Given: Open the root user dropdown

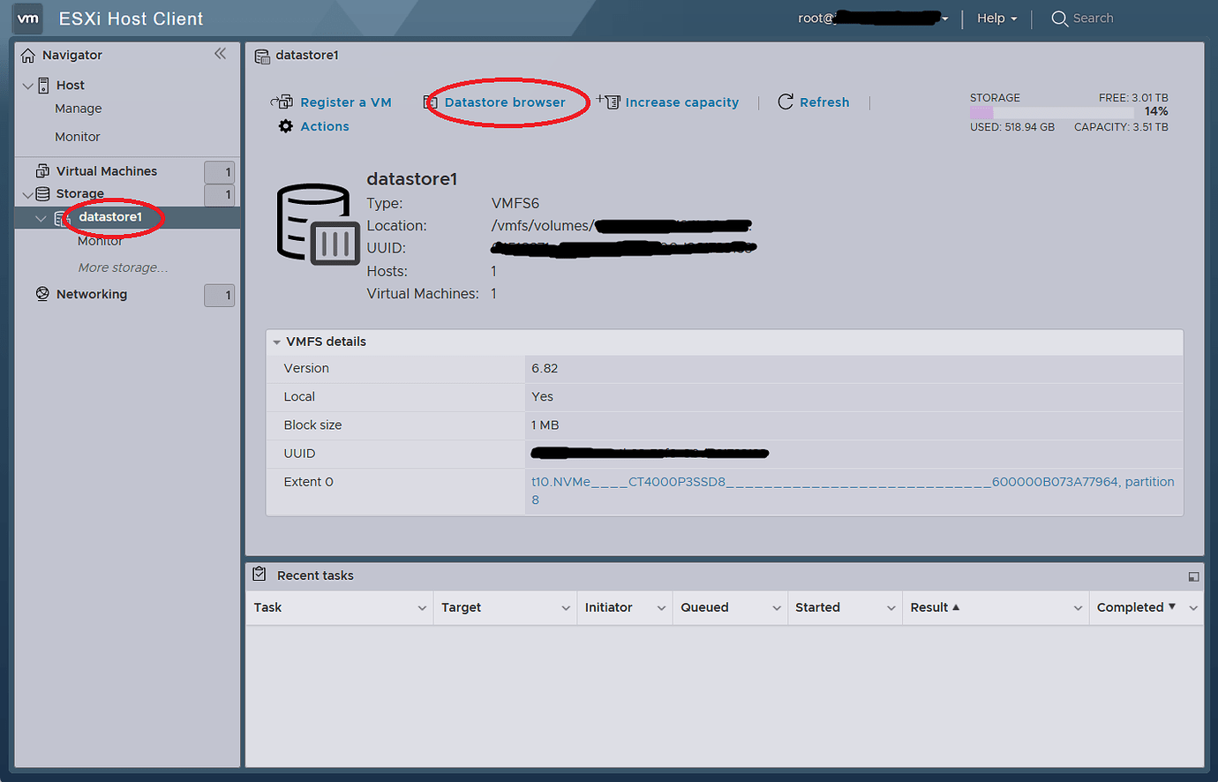Looking at the screenshot, I should click(x=873, y=19).
